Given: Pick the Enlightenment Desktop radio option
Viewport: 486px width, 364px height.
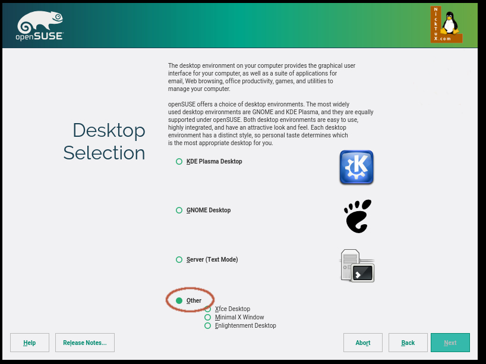Looking at the screenshot, I should coord(208,326).
